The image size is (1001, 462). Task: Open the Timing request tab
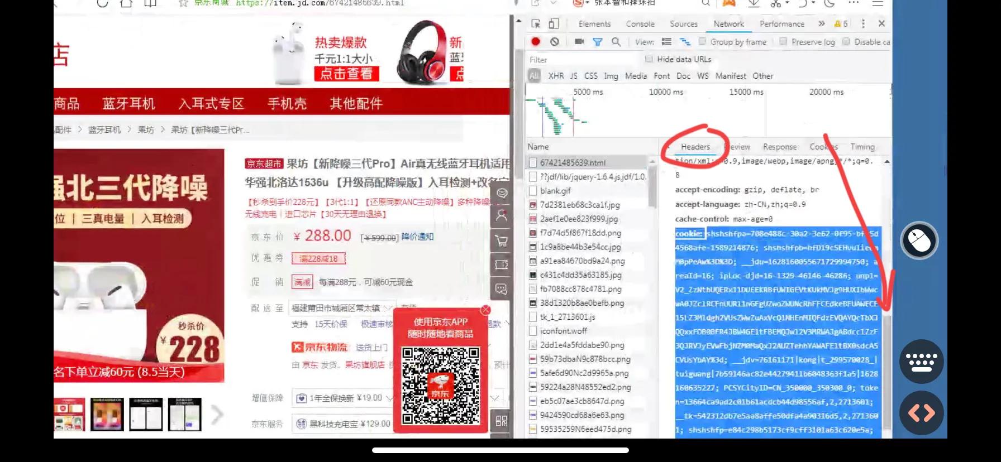point(862,147)
